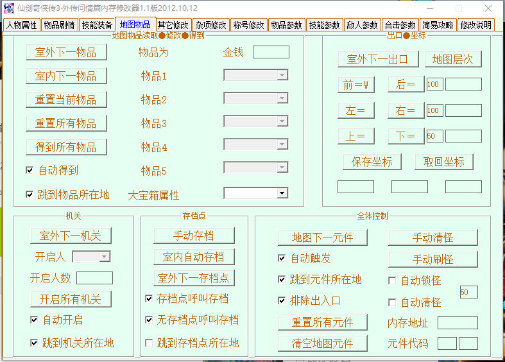Toggle 跳到物品所在地 checkbox
The image size is (505, 362).
click(x=30, y=194)
